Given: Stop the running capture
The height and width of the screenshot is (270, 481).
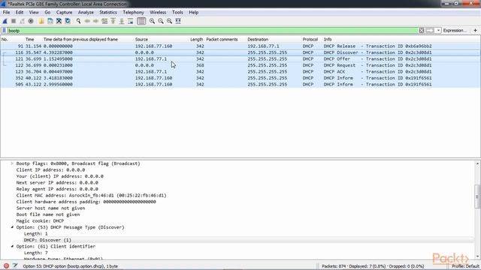Looking at the screenshot, I should [x=14, y=21].
